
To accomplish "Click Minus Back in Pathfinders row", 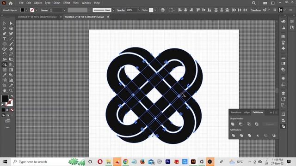I will (x=274, y=135).
